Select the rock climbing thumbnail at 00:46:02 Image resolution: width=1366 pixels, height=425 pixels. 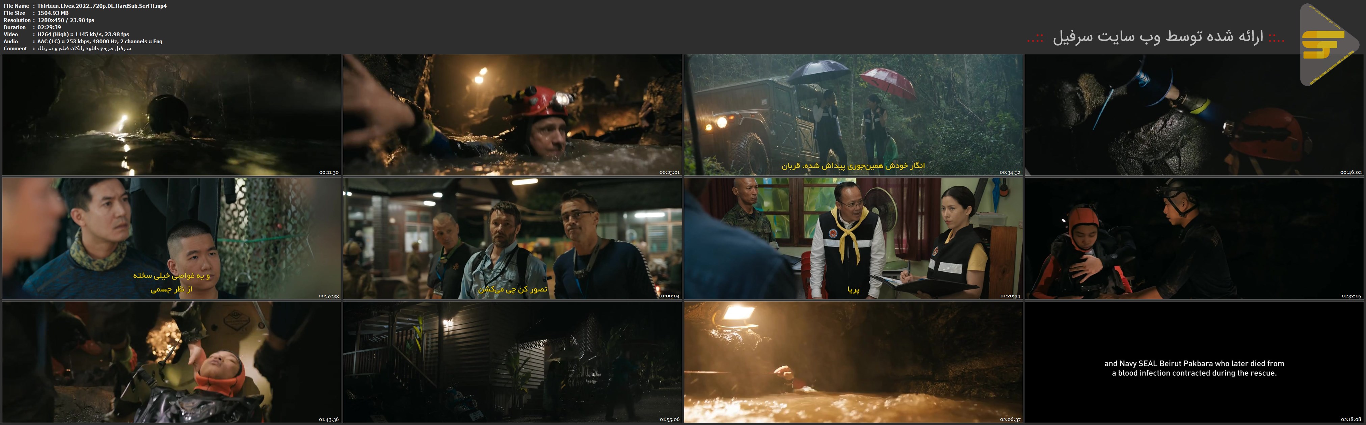point(1194,115)
